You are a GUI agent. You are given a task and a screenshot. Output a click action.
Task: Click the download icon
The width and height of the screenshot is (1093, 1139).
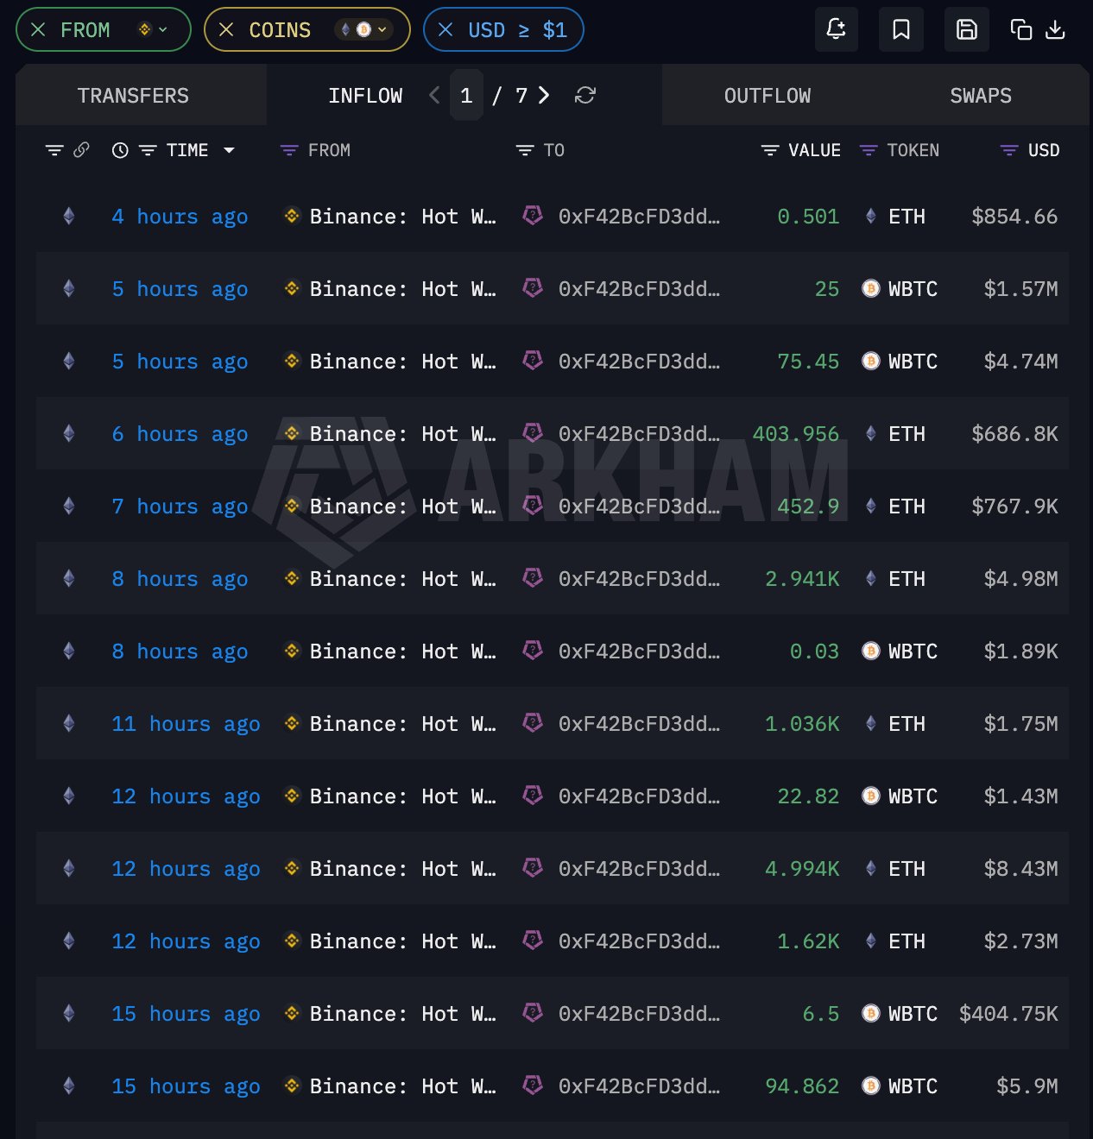coord(1055,29)
